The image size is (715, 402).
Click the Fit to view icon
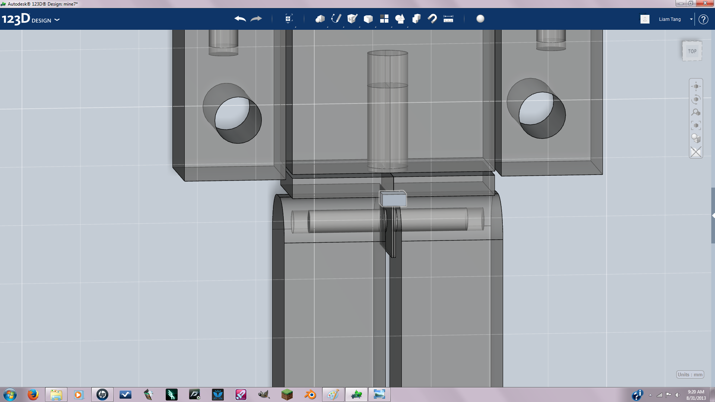pos(696,125)
